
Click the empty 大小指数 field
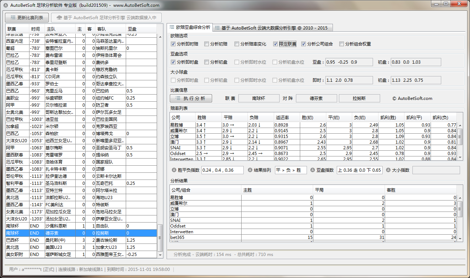(436, 170)
